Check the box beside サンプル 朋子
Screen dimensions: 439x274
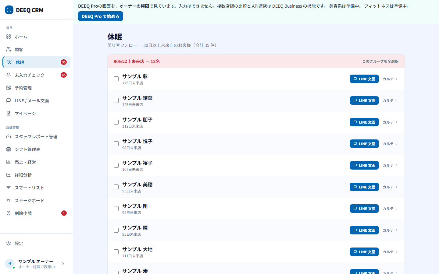116,122
